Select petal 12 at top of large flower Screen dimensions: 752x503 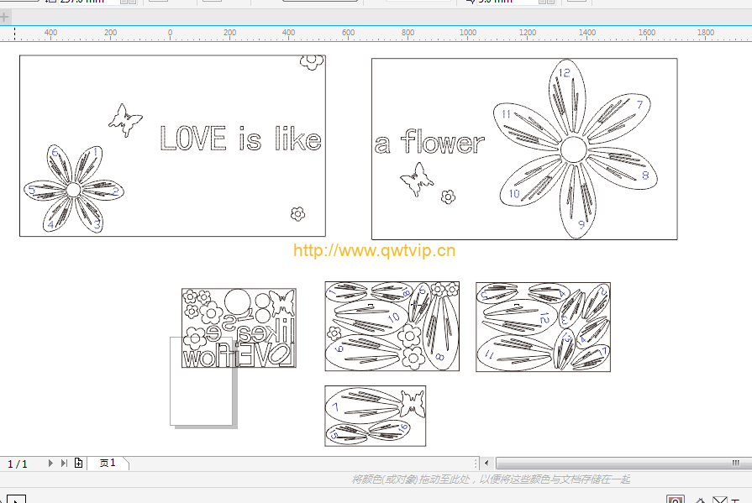coord(567,96)
